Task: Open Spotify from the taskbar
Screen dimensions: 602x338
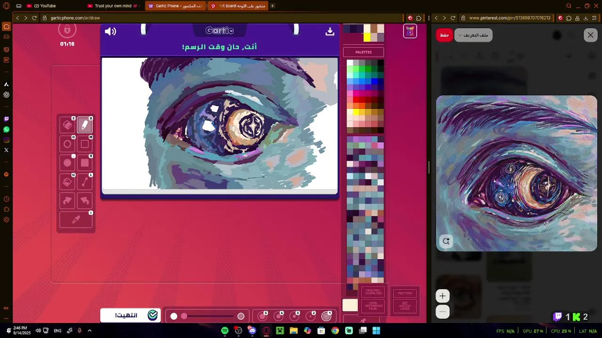Action: click(x=225, y=330)
